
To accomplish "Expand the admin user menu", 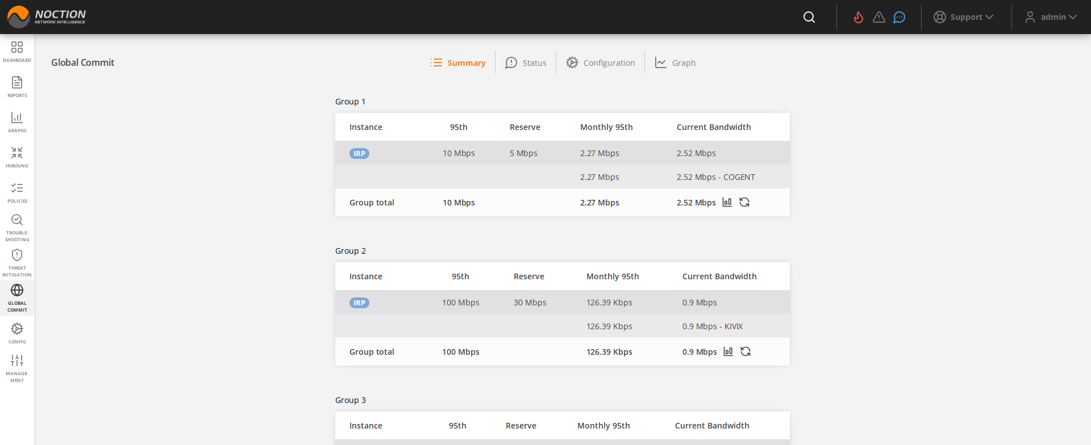I will pos(1051,17).
